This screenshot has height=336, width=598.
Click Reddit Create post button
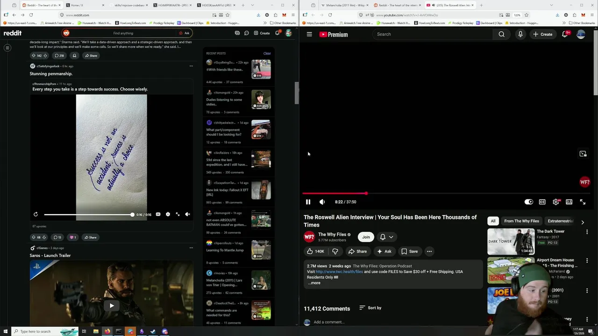262,33
